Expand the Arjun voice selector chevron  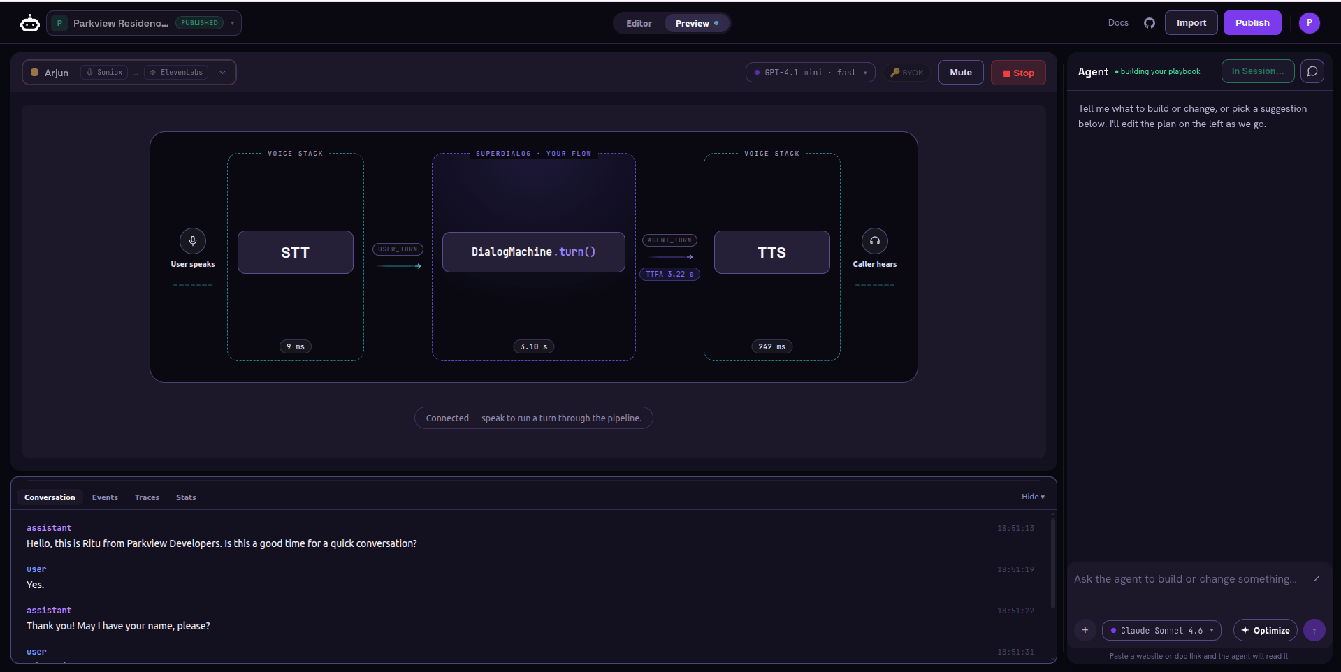(223, 72)
